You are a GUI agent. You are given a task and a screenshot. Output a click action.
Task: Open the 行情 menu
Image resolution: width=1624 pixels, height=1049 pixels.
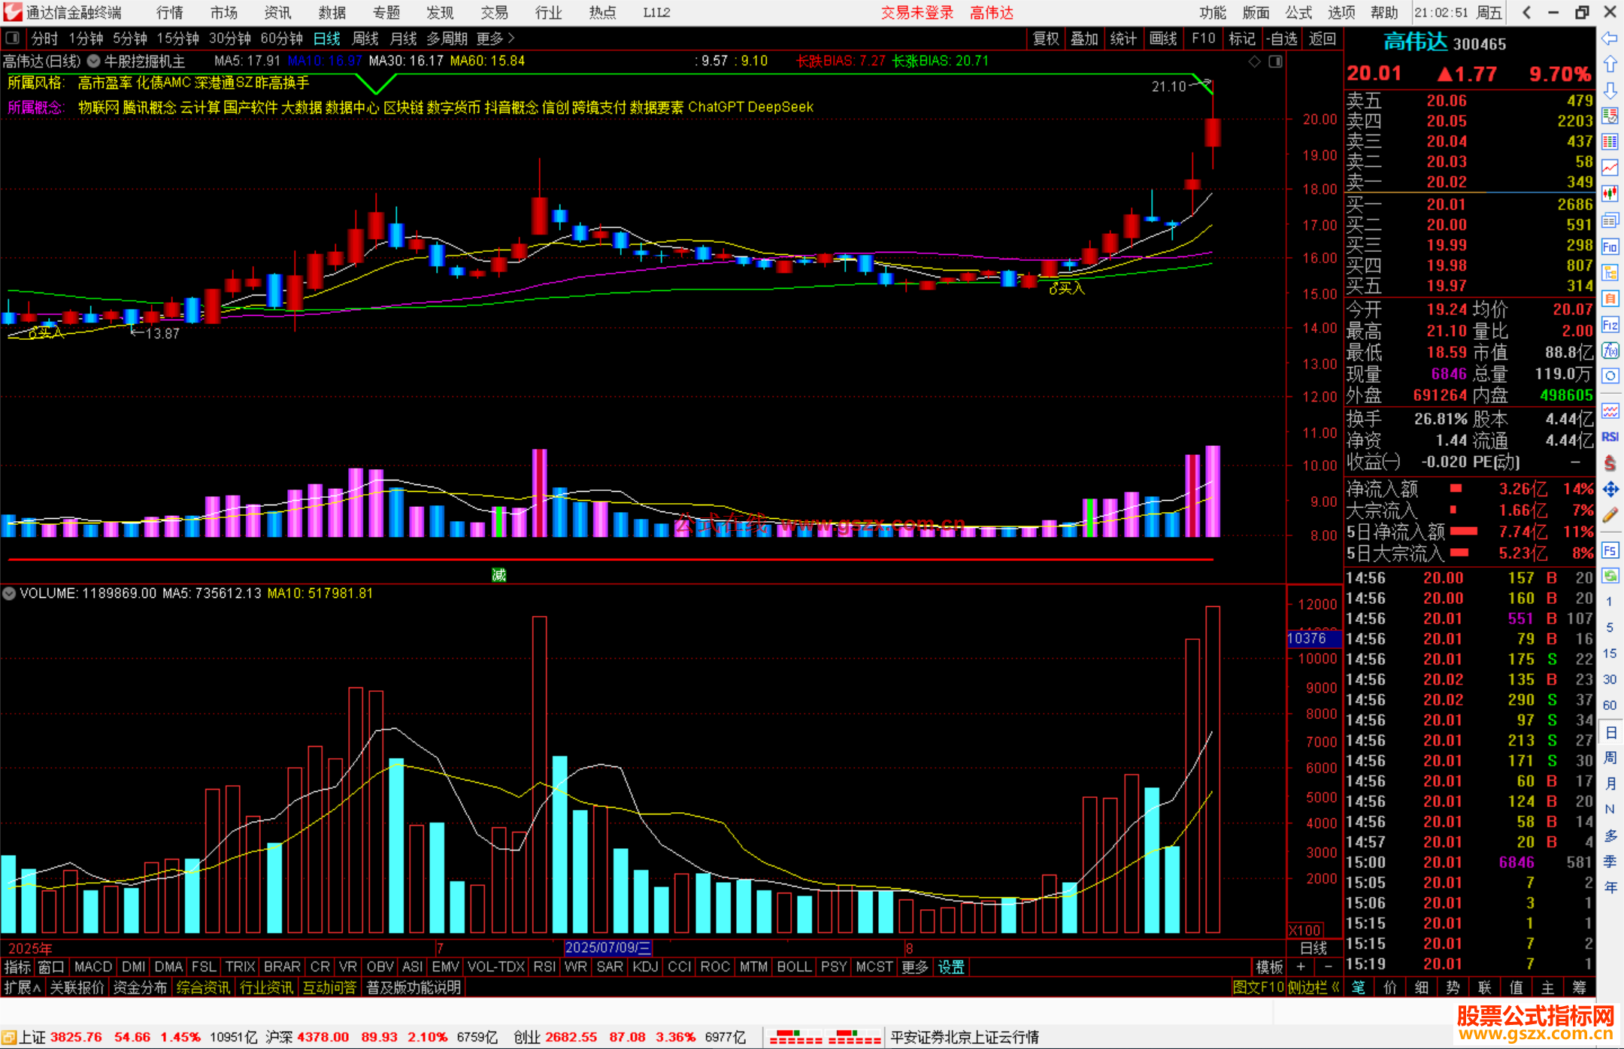(169, 13)
